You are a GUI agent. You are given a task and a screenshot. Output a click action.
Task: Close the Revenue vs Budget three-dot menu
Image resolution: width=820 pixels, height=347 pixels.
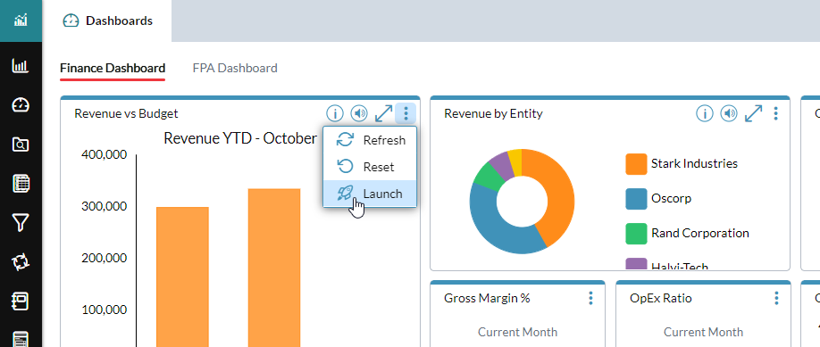[406, 113]
